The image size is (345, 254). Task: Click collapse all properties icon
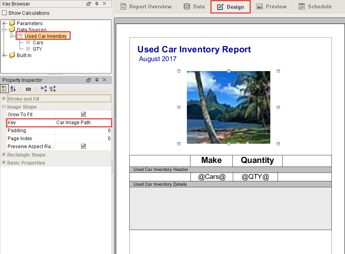click(x=53, y=89)
